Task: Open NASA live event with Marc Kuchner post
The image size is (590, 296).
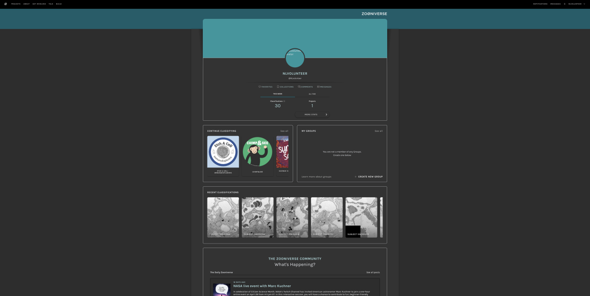Action: (262, 286)
